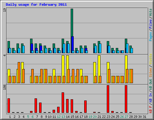The image size is (154, 120).
Task: Click the day '31' label on x-axis
Action: [x=144, y=117]
